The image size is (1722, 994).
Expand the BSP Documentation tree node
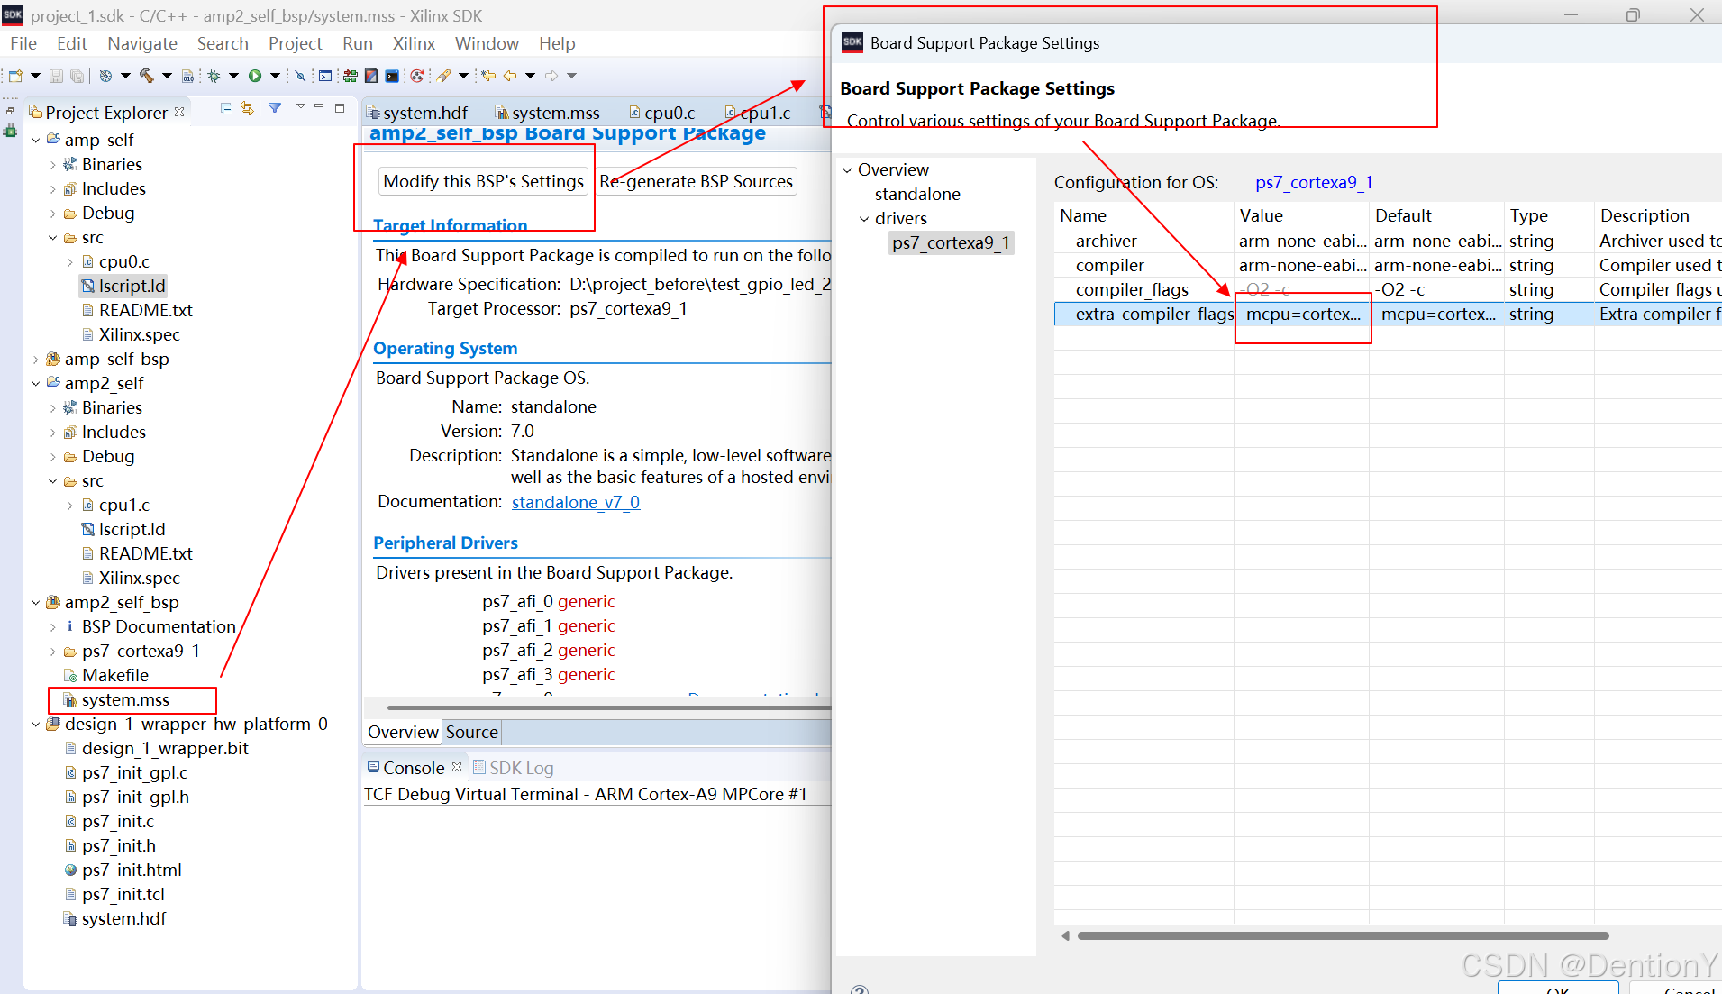click(52, 626)
